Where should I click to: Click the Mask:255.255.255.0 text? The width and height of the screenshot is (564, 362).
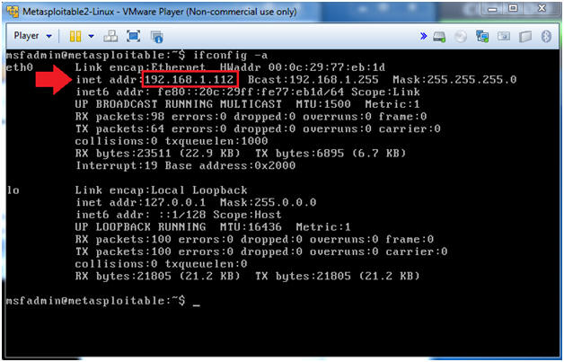pyautogui.click(x=454, y=80)
